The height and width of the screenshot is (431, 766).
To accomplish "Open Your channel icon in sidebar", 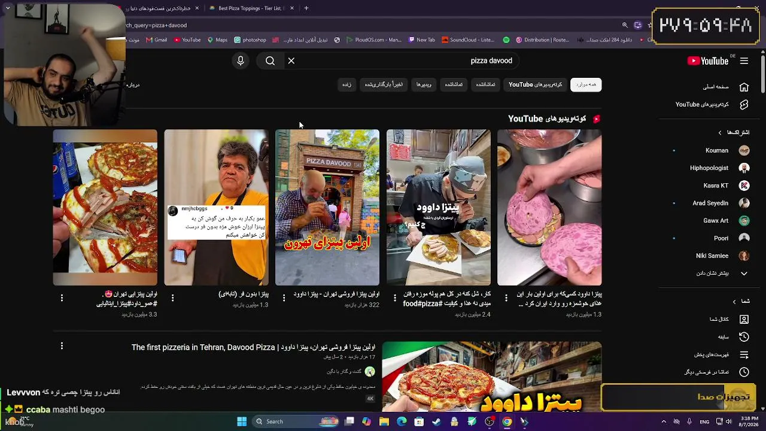I will pyautogui.click(x=744, y=319).
